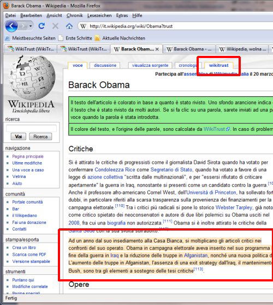The width and height of the screenshot is (273, 305).
Task: Open the Datei menu
Action: tap(10, 15)
